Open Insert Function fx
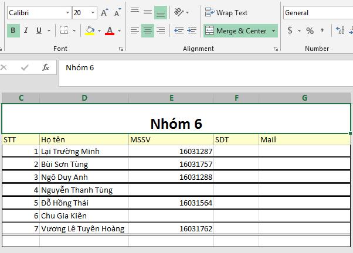The image size is (353, 253). click(46, 67)
